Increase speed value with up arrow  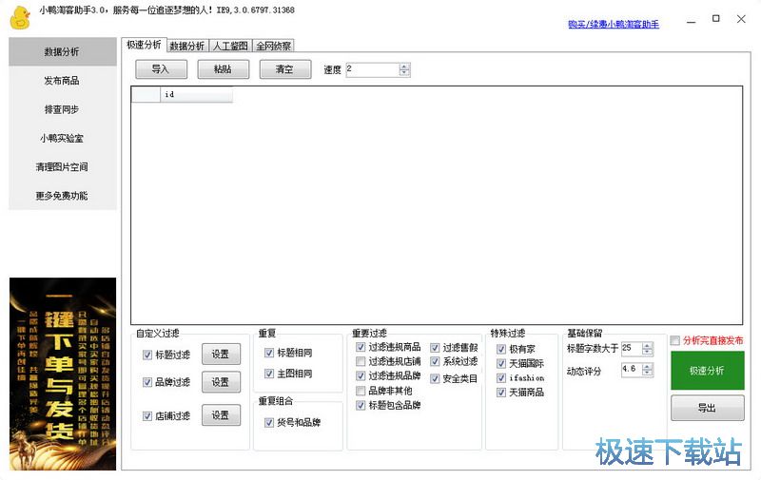(404, 67)
